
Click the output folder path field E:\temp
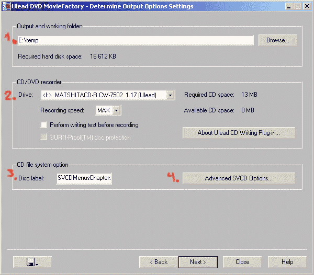tap(136, 40)
